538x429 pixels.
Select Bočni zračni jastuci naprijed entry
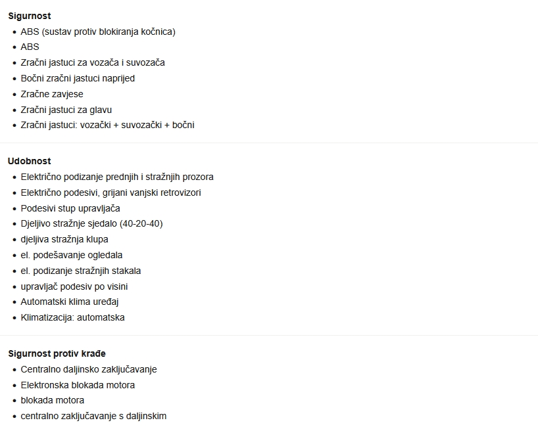pos(78,78)
